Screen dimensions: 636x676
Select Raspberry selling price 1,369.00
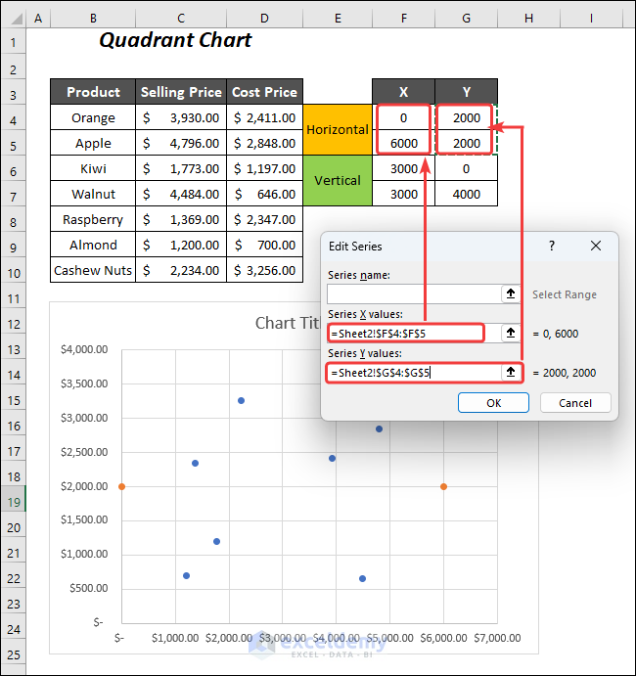click(181, 219)
